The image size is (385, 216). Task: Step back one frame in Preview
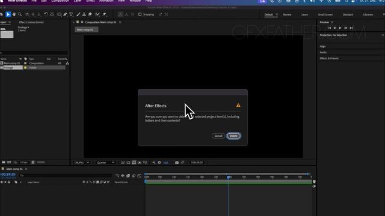pos(334,28)
